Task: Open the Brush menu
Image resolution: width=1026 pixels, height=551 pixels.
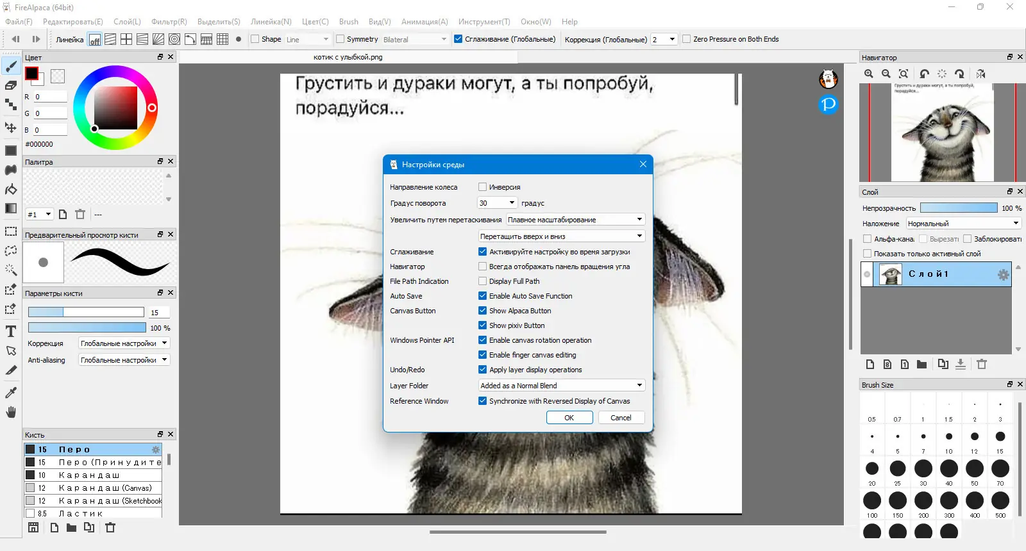Action: click(349, 22)
